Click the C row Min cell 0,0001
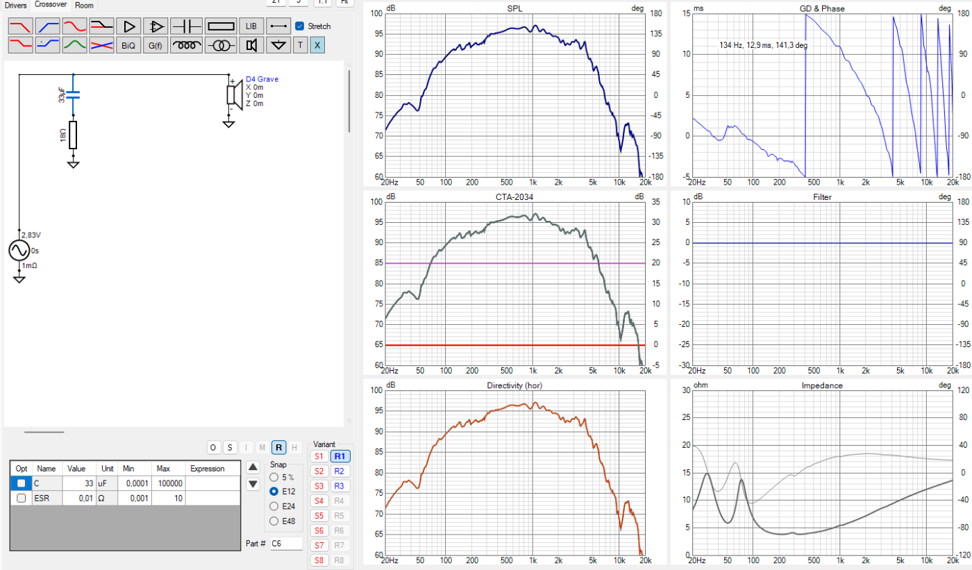 [135, 483]
